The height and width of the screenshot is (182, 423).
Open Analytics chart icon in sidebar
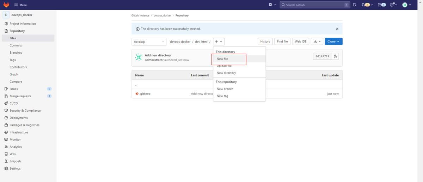[6, 147]
